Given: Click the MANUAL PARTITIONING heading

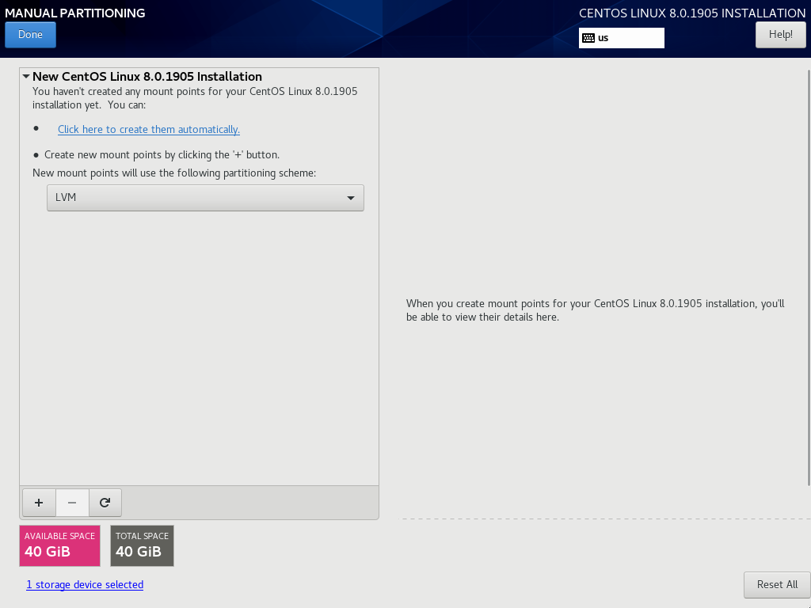Looking at the screenshot, I should (75, 13).
